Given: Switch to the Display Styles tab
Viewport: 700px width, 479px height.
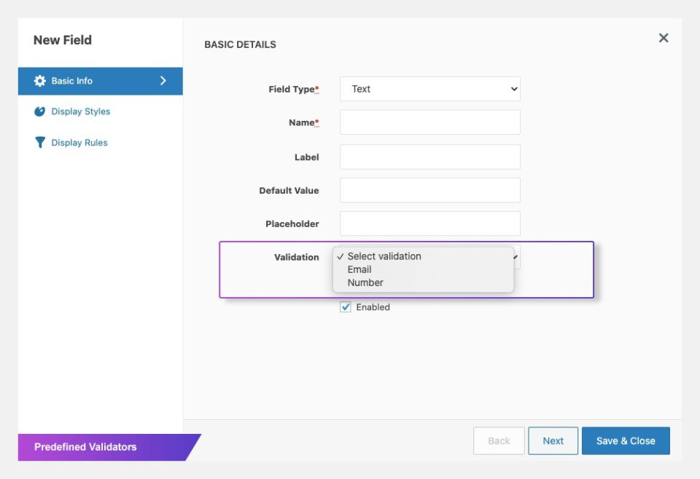Looking at the screenshot, I should tap(80, 111).
